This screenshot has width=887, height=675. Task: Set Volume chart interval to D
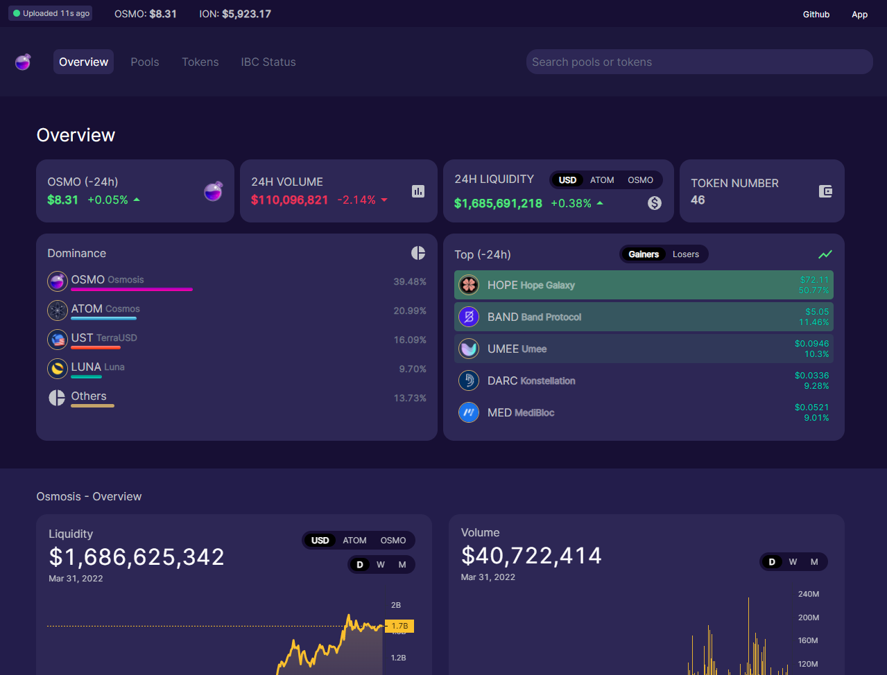coord(772,562)
